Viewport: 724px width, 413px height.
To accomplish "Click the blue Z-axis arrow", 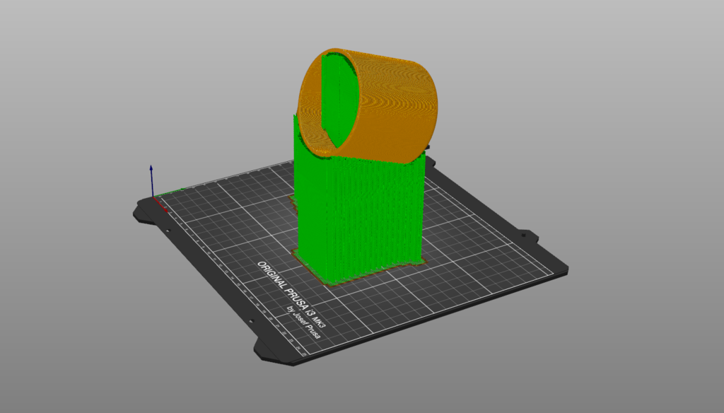I will coord(151,177).
